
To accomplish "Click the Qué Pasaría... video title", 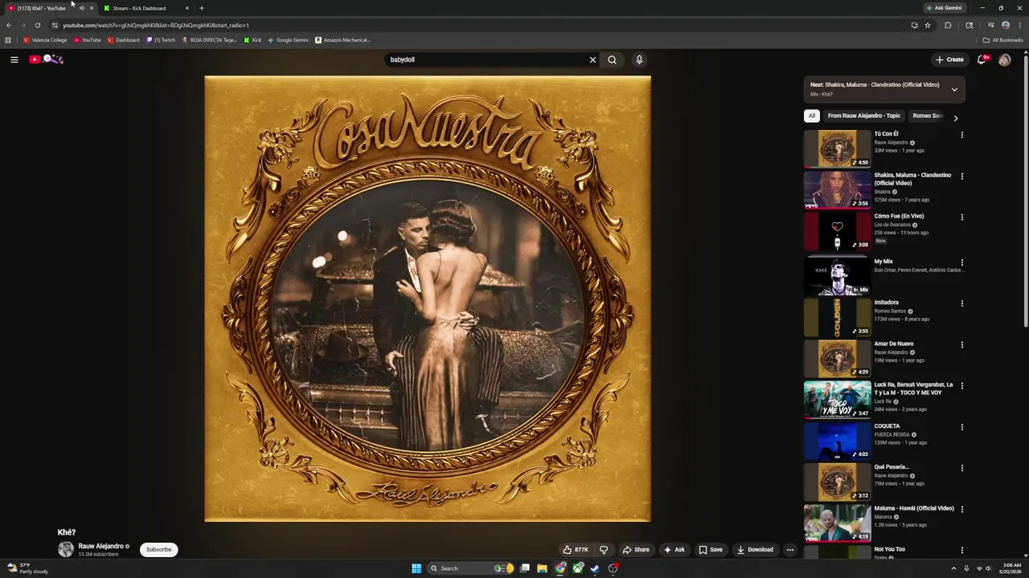I will (892, 467).
